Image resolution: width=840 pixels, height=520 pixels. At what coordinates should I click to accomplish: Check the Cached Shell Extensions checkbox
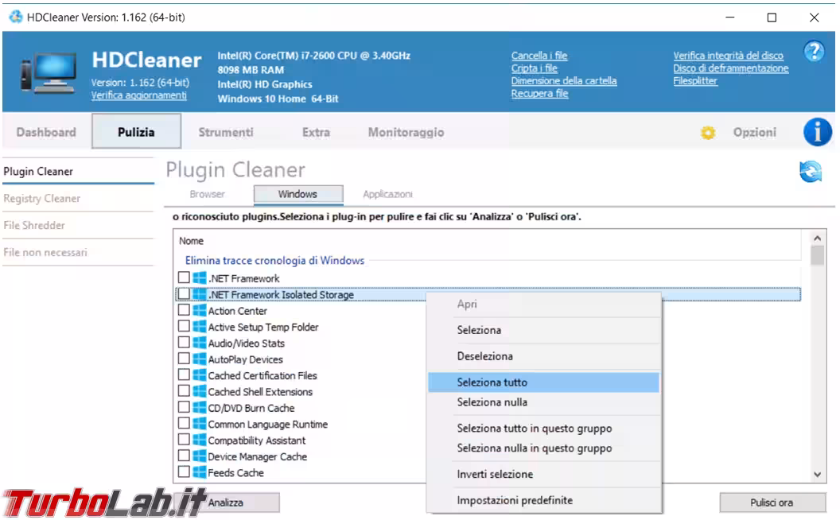click(184, 391)
